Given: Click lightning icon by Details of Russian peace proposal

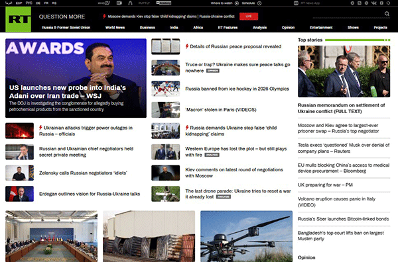Looking at the screenshot, I should pyautogui.click(x=187, y=46).
